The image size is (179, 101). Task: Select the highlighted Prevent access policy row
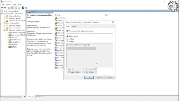tap(59, 50)
